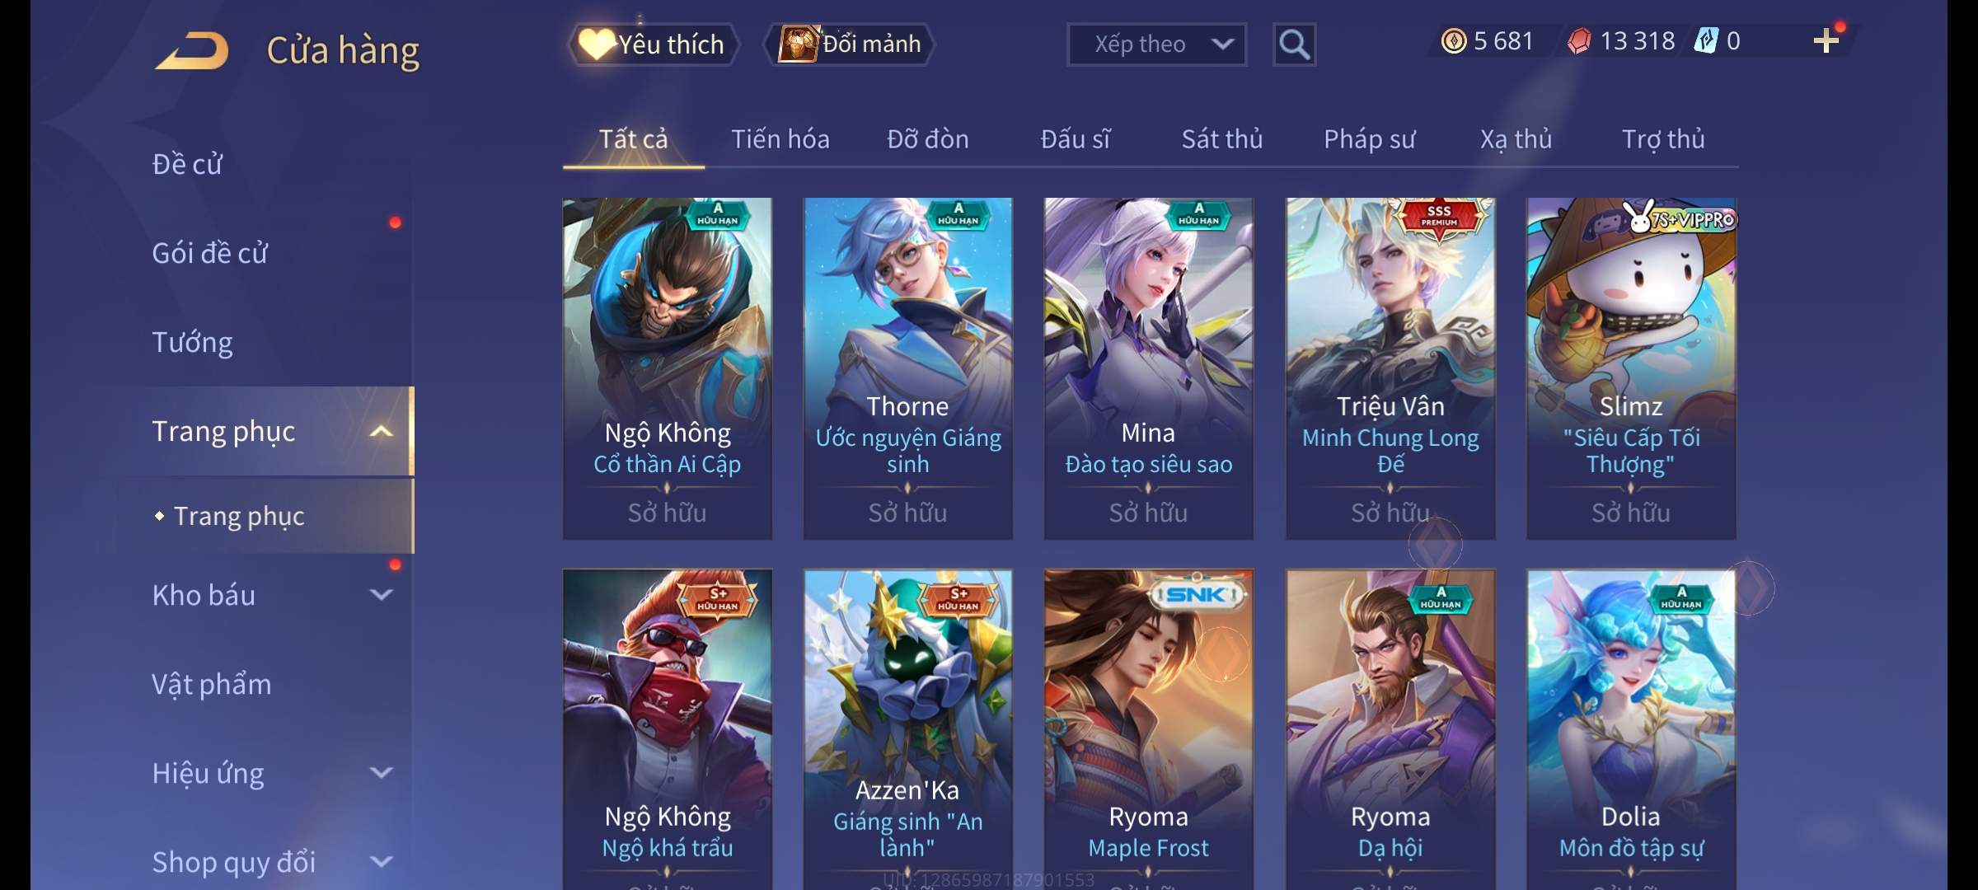Expand the Shop quy đổi section
This screenshot has width=1978, height=890.
(x=382, y=861)
